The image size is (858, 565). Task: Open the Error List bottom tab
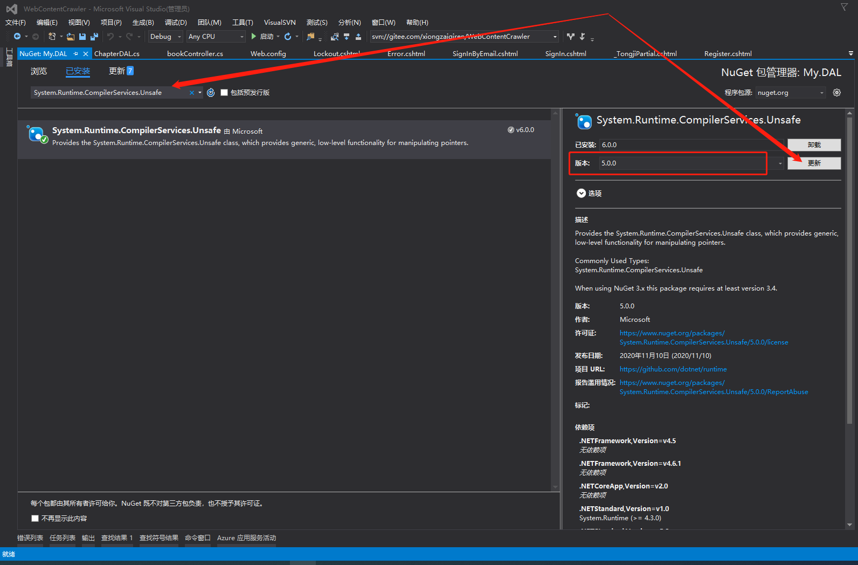coord(30,538)
